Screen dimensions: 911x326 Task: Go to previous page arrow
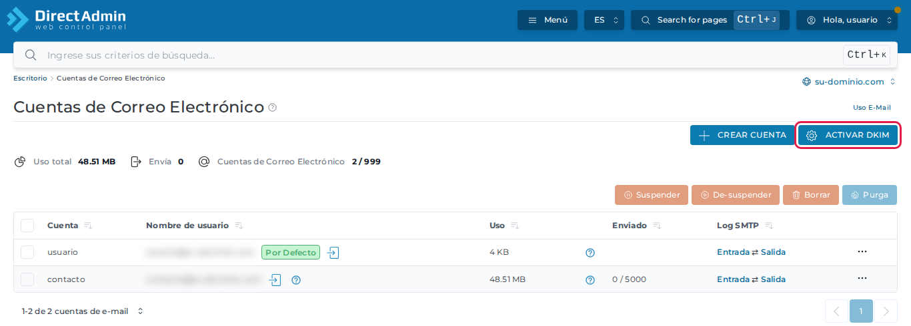(x=836, y=311)
